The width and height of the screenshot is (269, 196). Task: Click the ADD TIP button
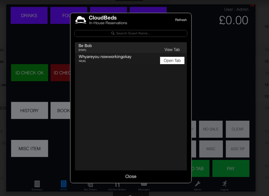tap(237, 149)
